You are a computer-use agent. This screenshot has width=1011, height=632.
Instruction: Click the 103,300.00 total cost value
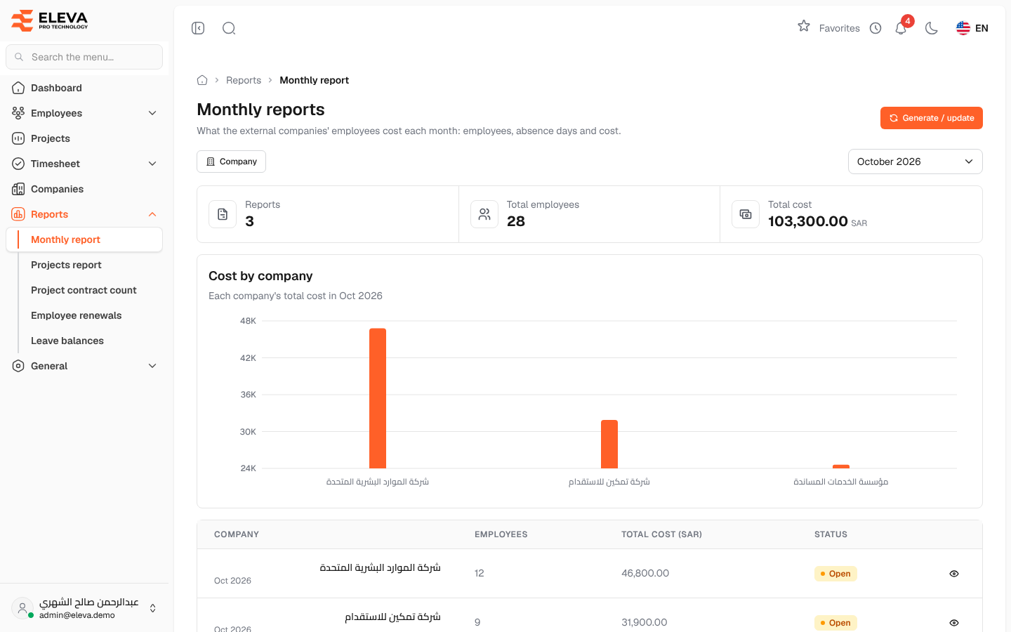(x=808, y=221)
